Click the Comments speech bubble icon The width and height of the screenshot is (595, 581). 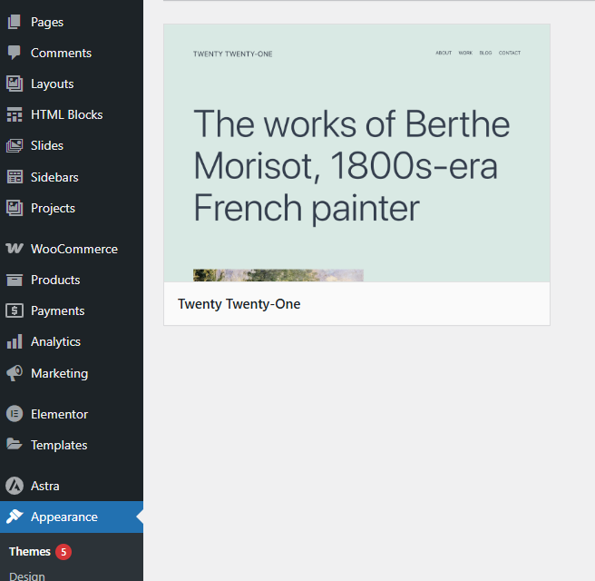pyautogui.click(x=14, y=53)
